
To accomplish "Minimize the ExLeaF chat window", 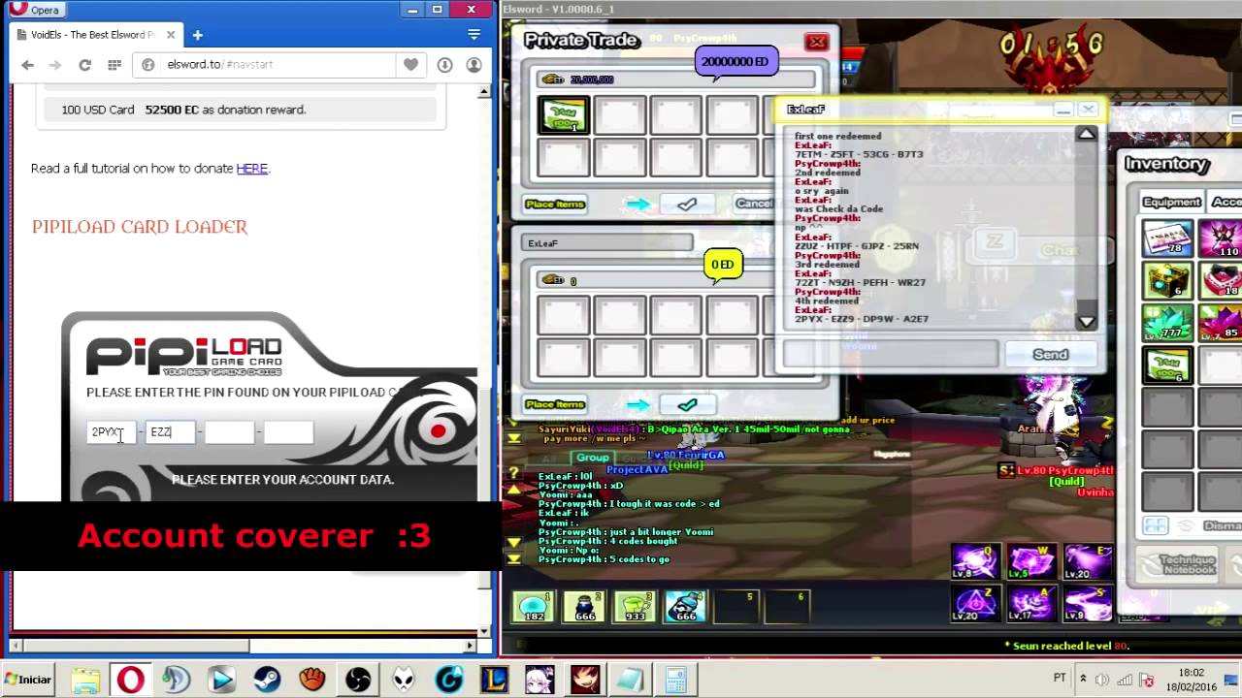I will [1063, 110].
